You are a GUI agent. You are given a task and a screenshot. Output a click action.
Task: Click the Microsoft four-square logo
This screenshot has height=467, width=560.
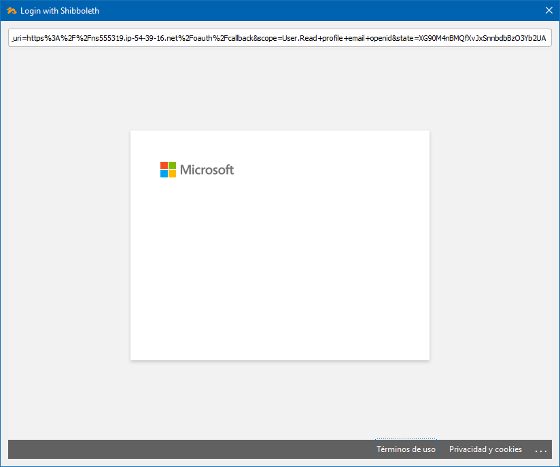(x=168, y=169)
